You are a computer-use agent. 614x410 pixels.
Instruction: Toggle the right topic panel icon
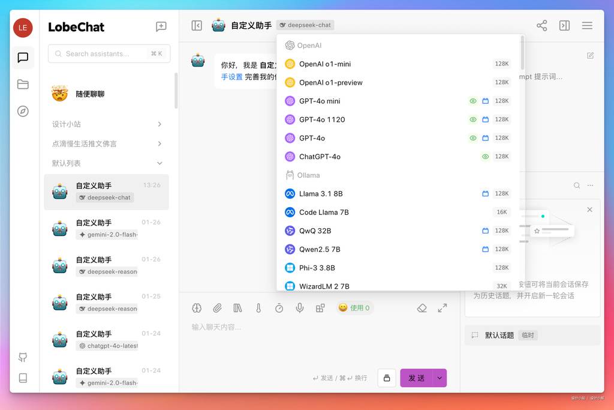click(564, 25)
